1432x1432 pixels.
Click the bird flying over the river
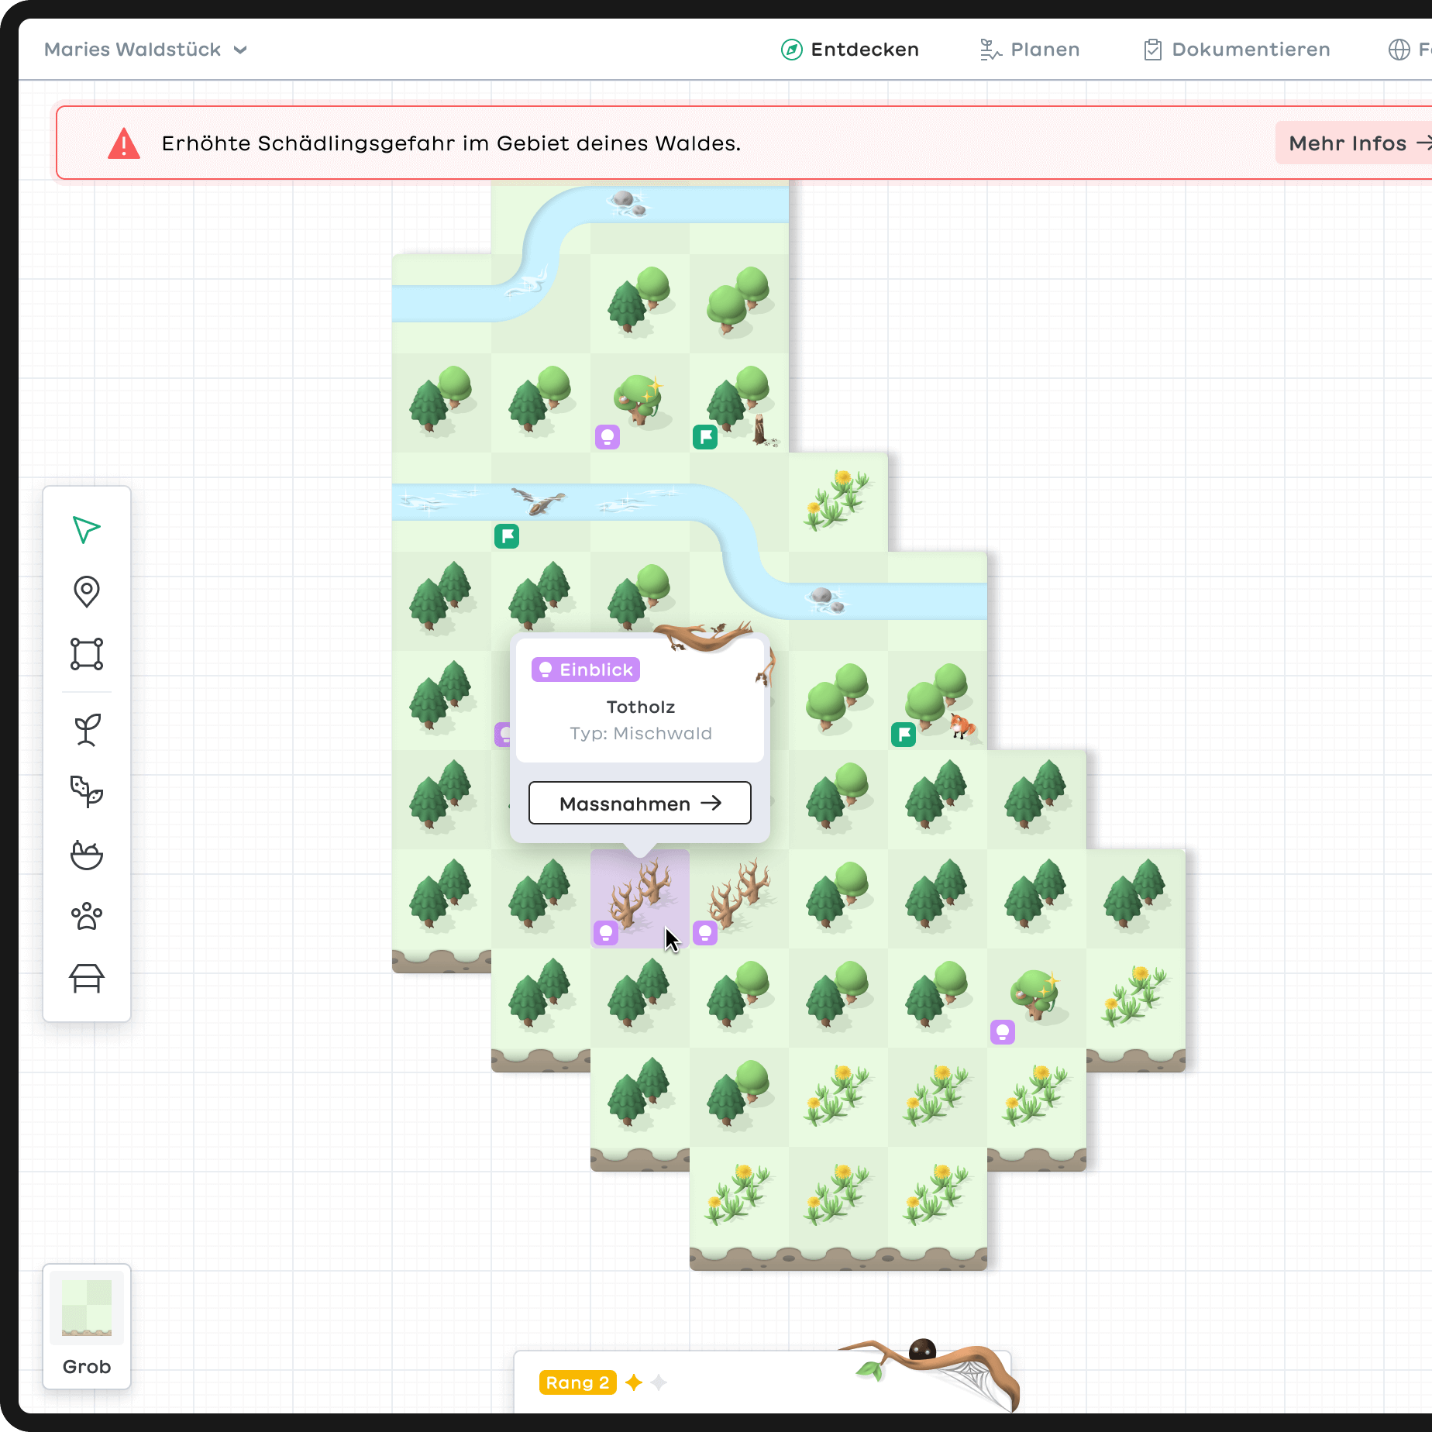coord(538,501)
